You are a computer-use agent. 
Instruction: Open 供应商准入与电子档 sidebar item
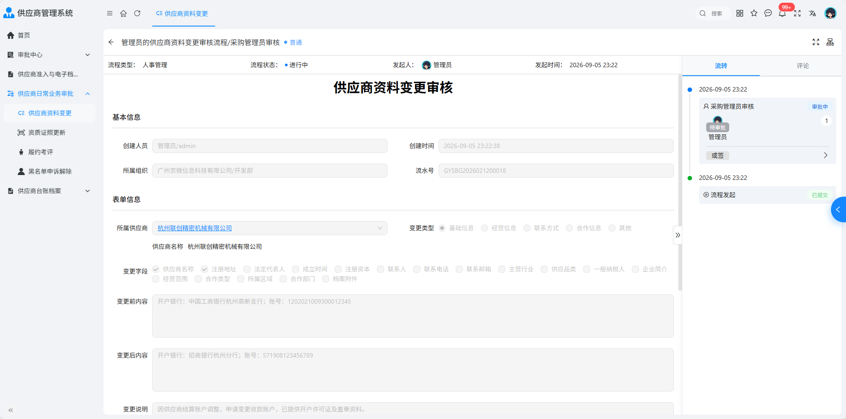click(x=50, y=74)
